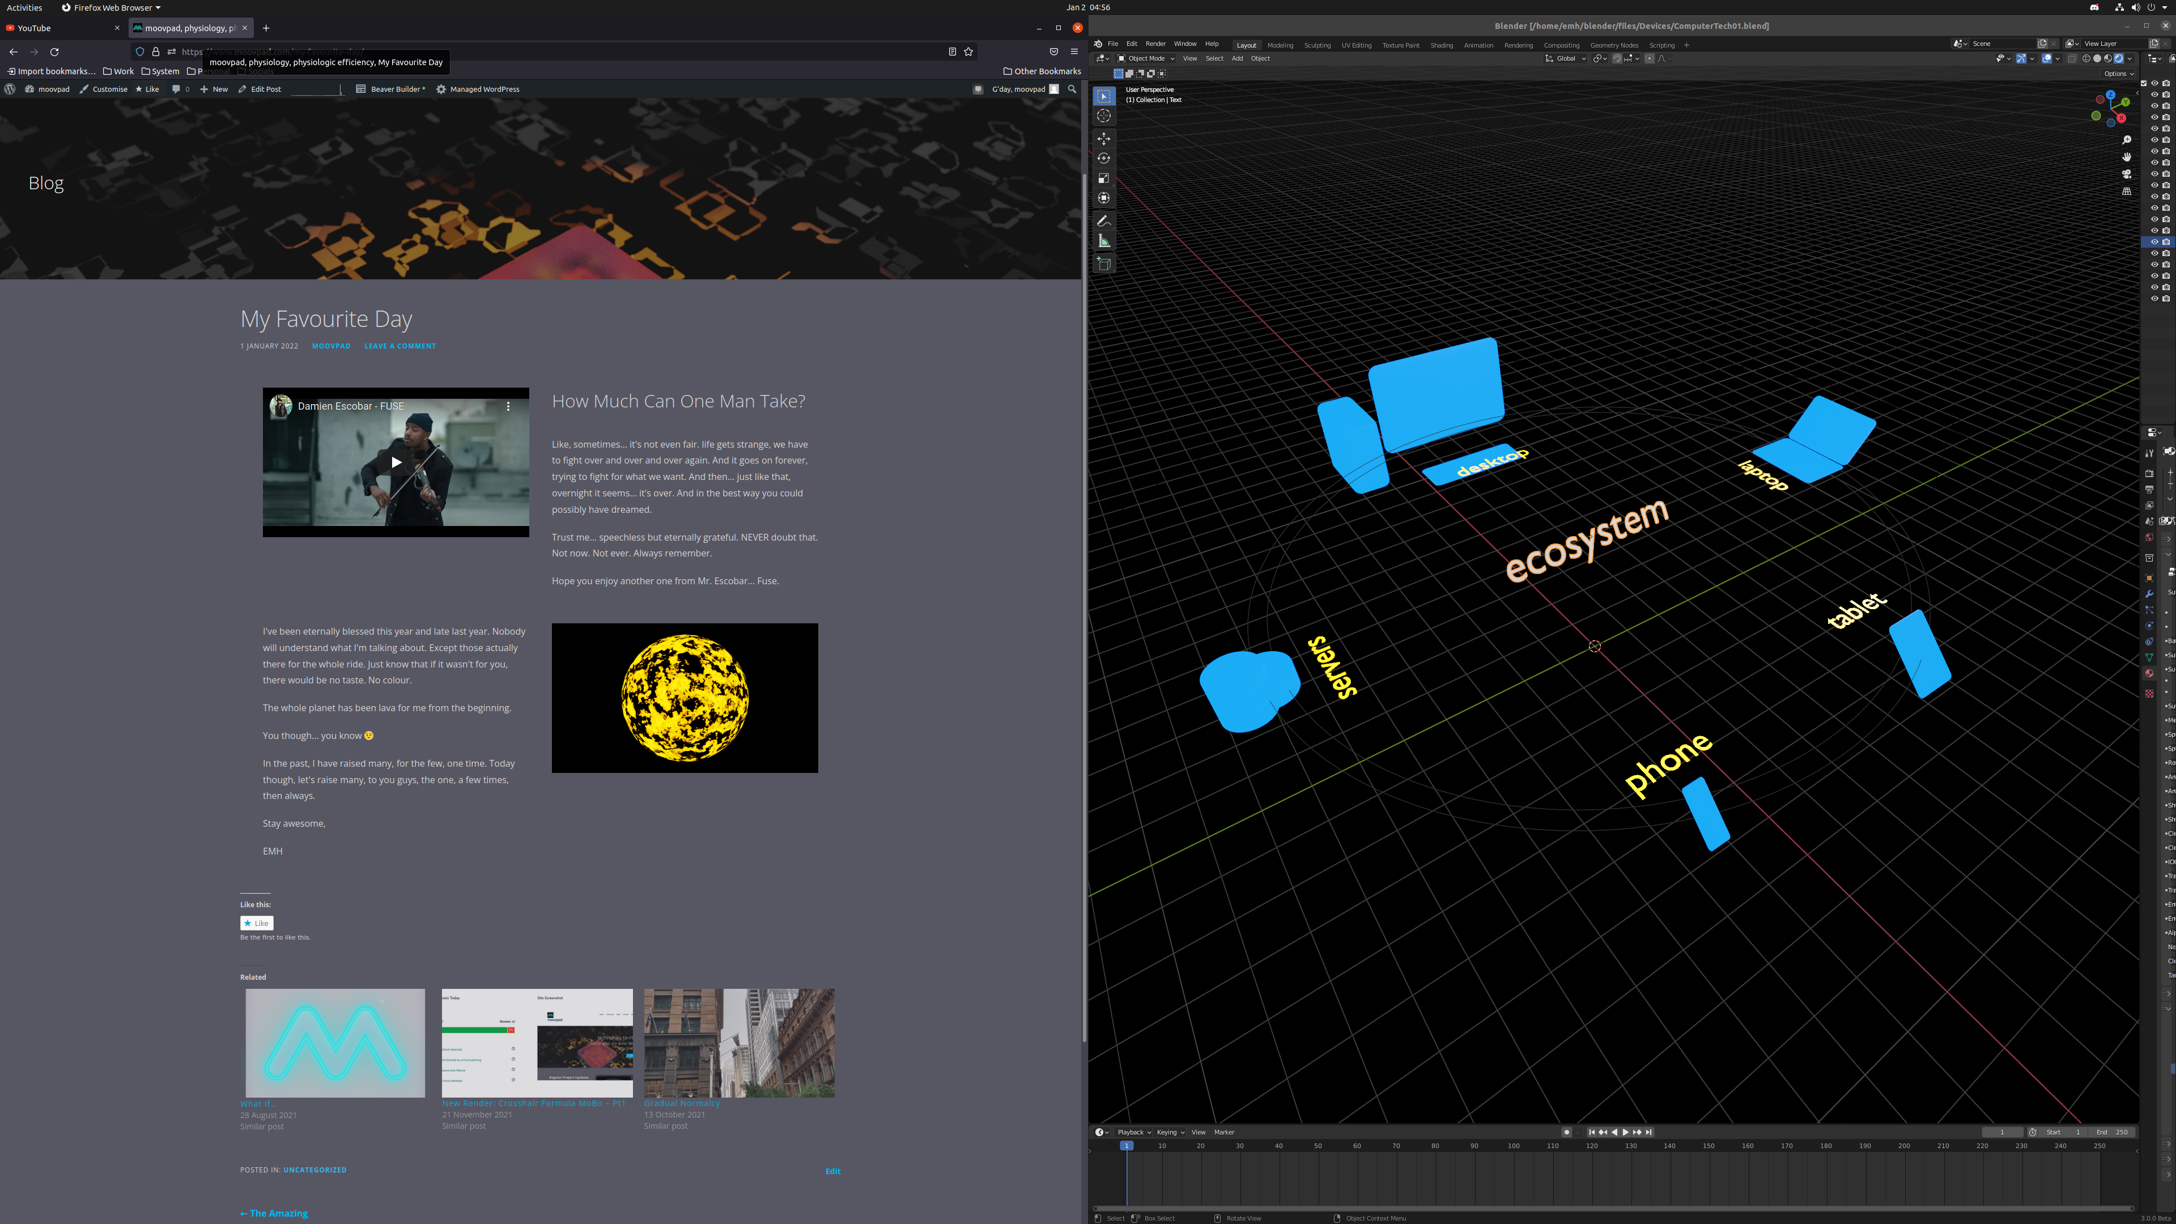
Task: Open Firefox Web Browser app menu
Action: 110,7
